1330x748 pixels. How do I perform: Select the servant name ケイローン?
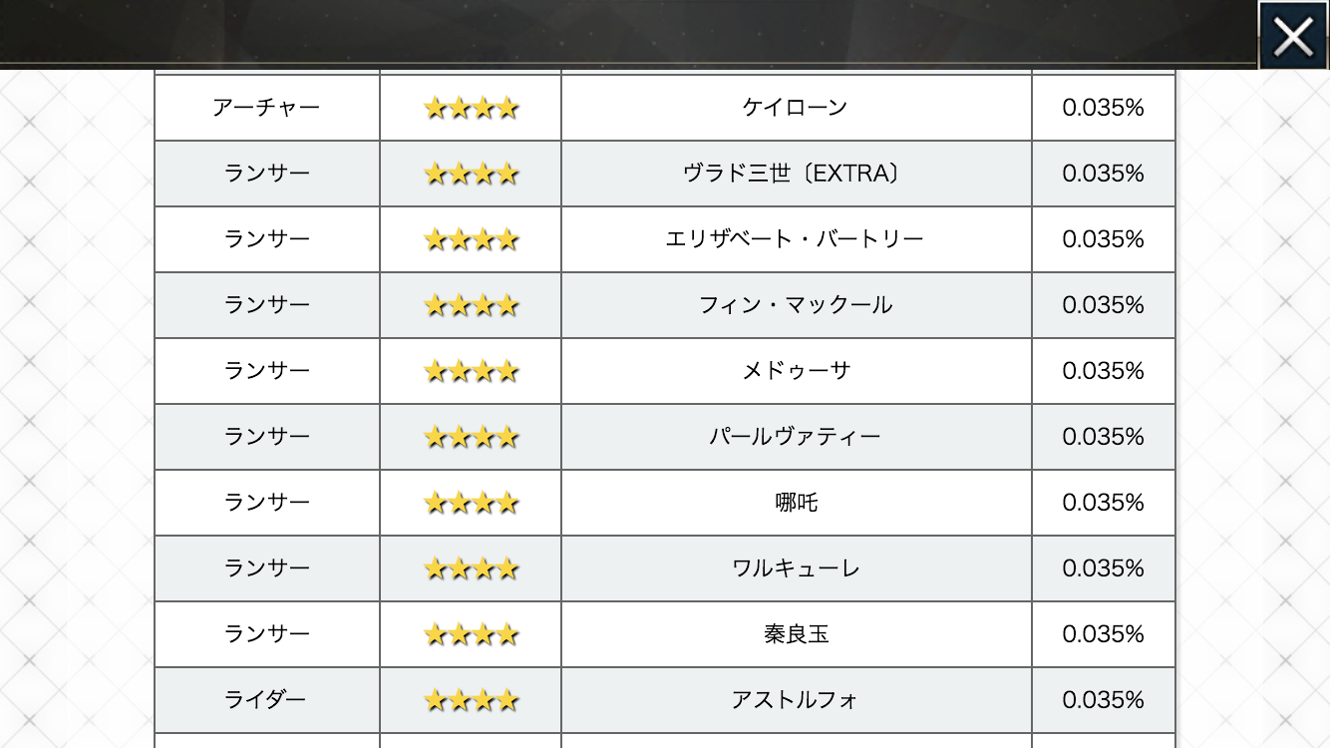[x=795, y=108]
